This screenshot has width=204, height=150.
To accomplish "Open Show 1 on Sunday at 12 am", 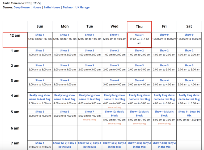I will [40, 35].
